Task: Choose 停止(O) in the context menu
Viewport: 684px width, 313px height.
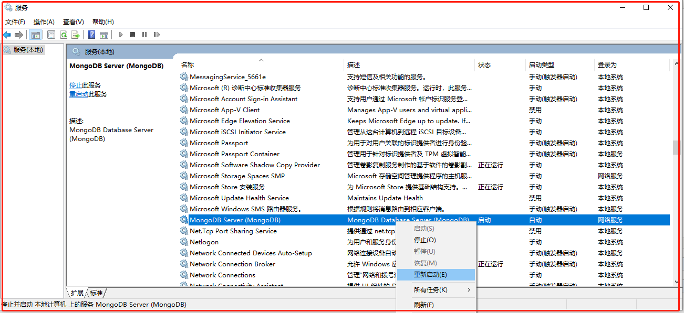Action: coord(436,240)
